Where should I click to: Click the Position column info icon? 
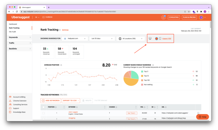pyautogui.click(x=56, y=107)
